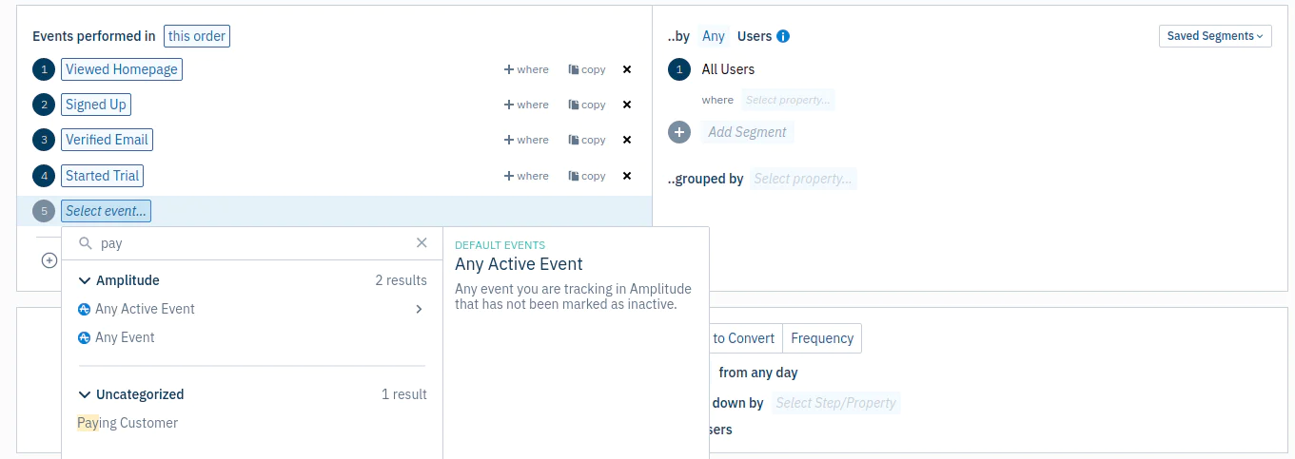Click the Users info icon
Image resolution: width=1295 pixels, height=459 pixels.
pyautogui.click(x=783, y=36)
